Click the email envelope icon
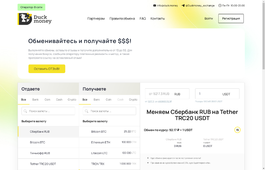 (155, 6)
